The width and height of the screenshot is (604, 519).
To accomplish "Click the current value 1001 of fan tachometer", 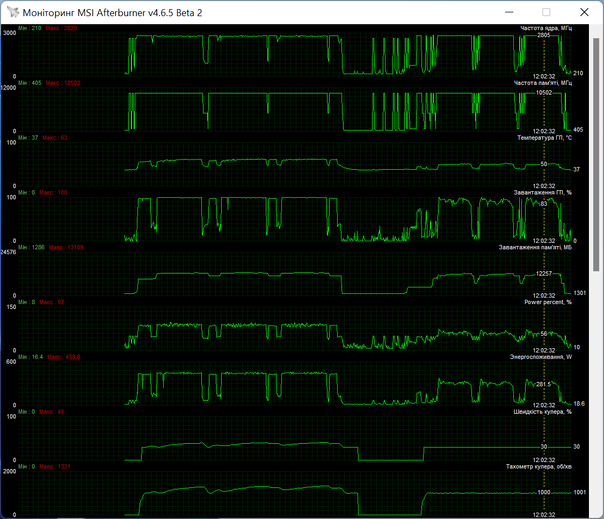I will 580,492.
